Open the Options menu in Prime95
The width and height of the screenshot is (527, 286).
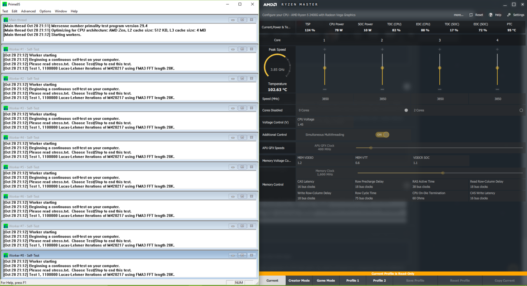[45, 11]
